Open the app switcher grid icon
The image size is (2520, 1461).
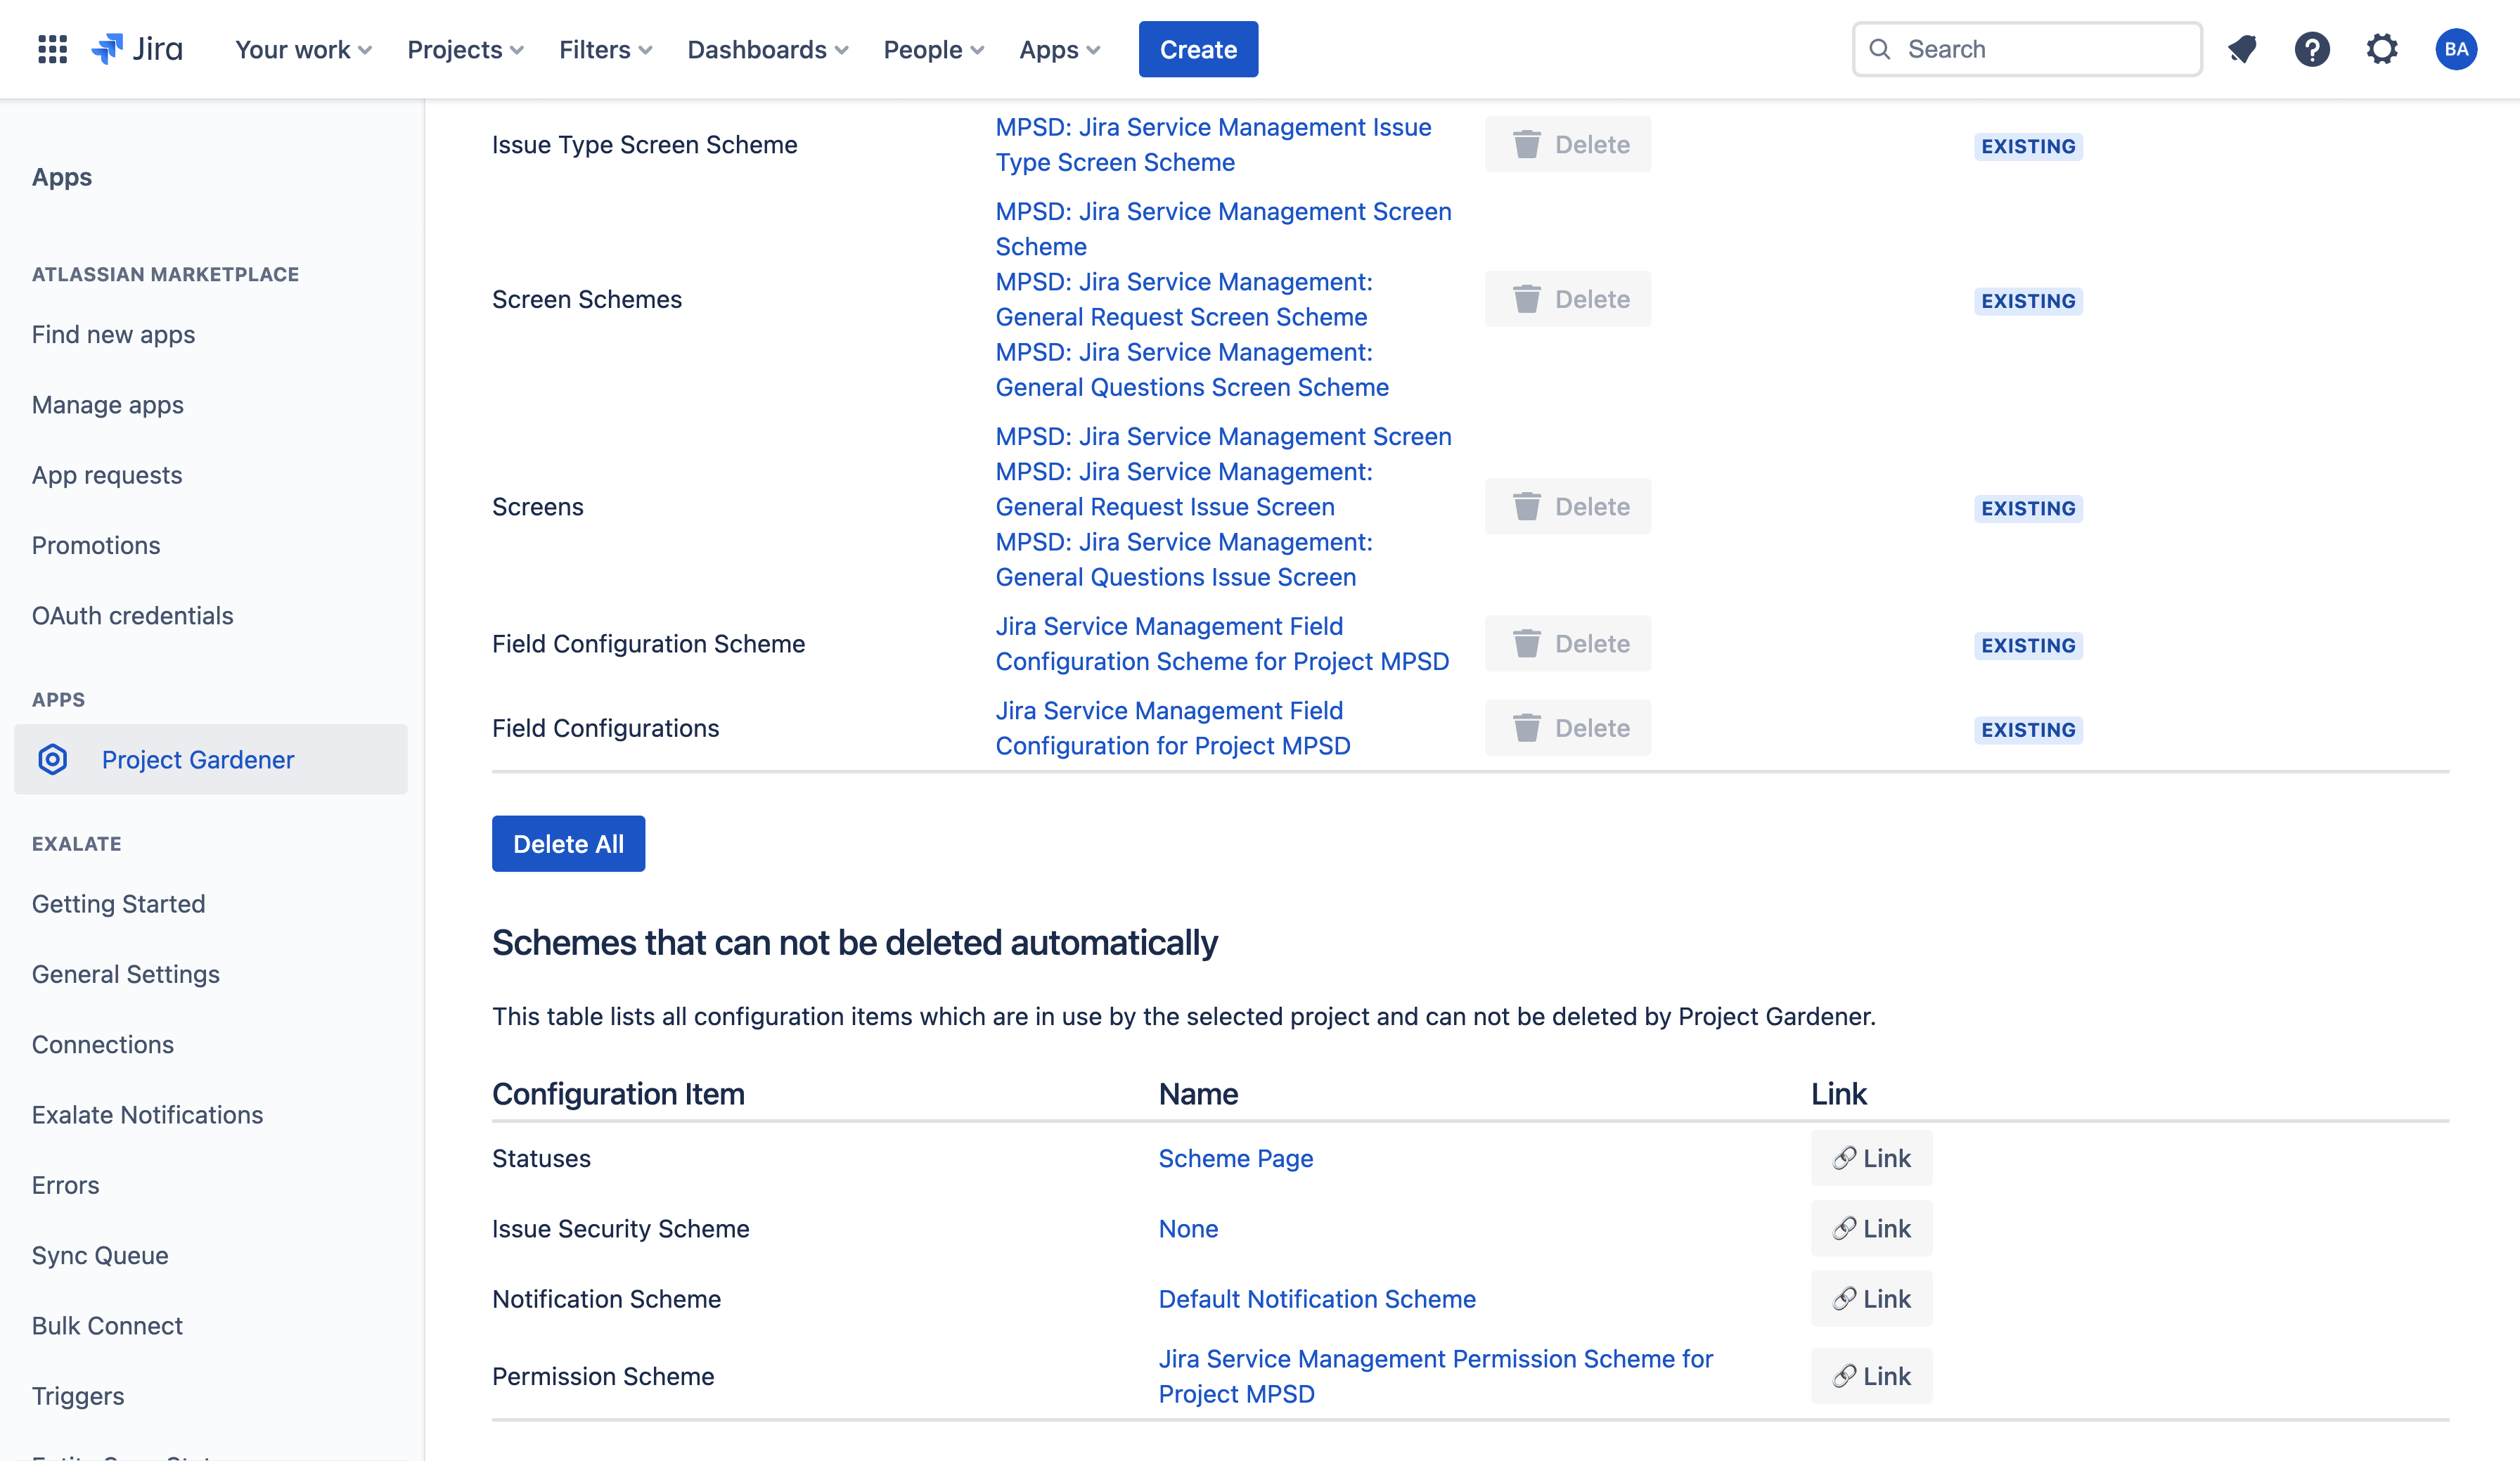click(x=52, y=49)
